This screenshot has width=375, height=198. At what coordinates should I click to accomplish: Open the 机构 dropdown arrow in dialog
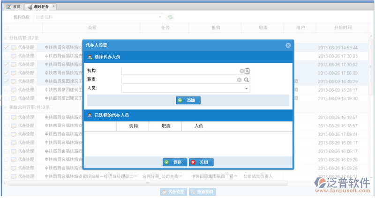click(x=247, y=71)
